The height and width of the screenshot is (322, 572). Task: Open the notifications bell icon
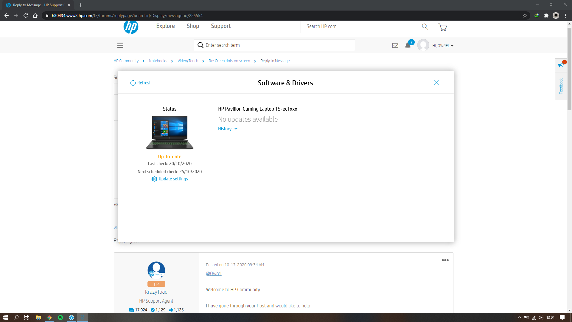(408, 46)
